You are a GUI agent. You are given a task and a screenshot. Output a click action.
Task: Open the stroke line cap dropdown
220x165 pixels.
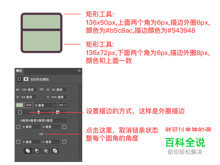pos(43,112)
